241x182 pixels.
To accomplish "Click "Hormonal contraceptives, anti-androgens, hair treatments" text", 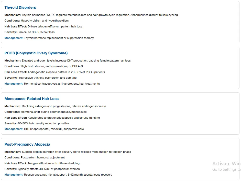I will click(62, 84).
